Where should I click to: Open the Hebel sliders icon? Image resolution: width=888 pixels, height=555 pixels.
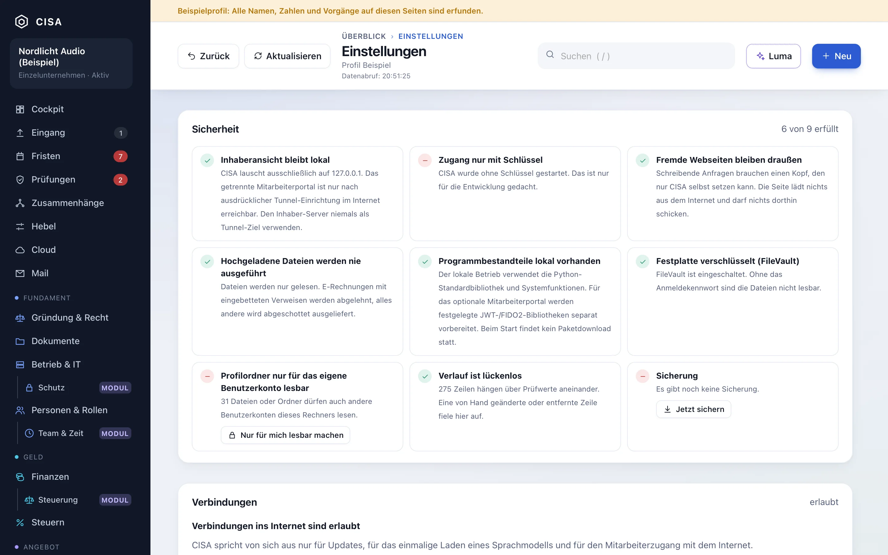point(20,227)
